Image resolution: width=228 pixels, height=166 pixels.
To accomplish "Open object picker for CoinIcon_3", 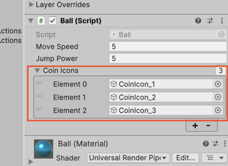I will 218,110.
